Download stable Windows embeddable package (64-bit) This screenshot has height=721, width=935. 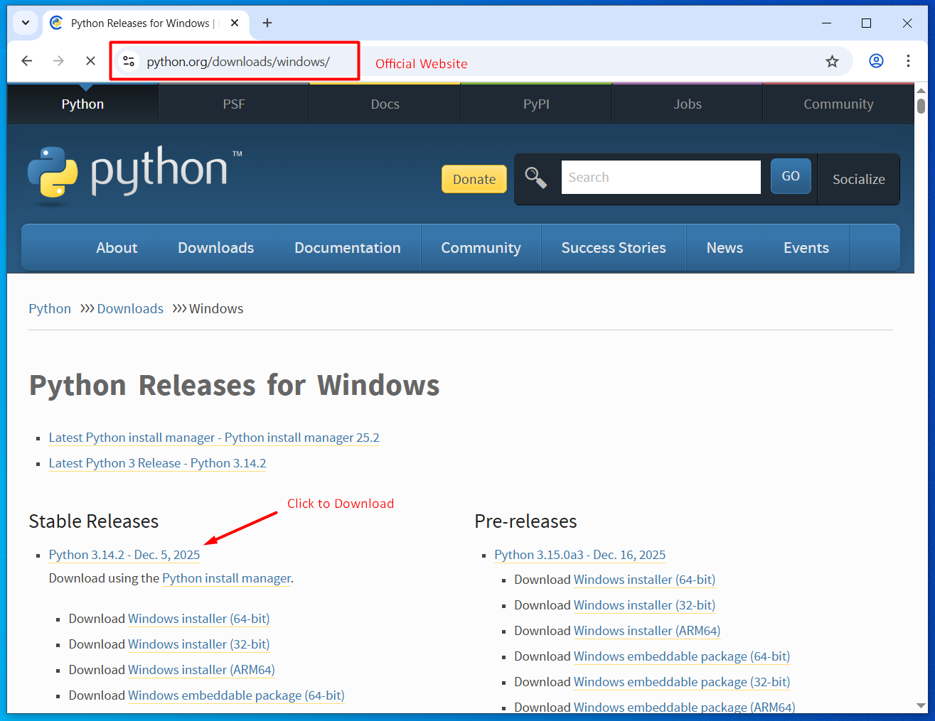click(236, 695)
